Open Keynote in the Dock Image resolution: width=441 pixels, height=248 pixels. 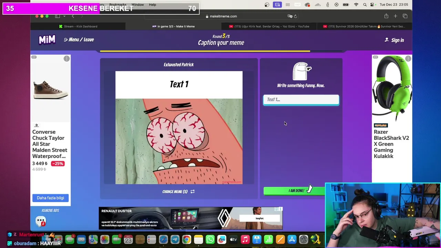pyautogui.click(x=257, y=239)
